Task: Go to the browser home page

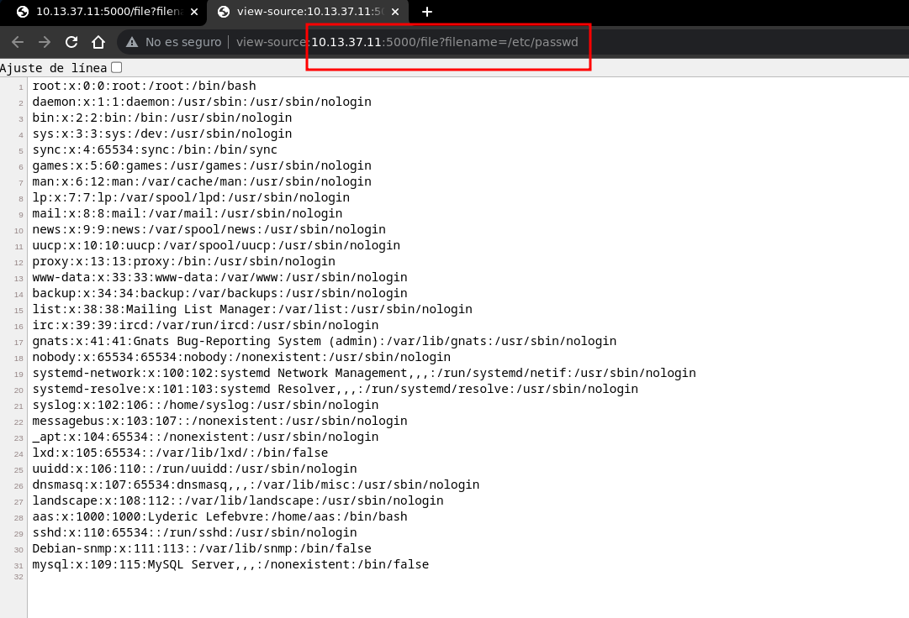Action: pyautogui.click(x=98, y=42)
